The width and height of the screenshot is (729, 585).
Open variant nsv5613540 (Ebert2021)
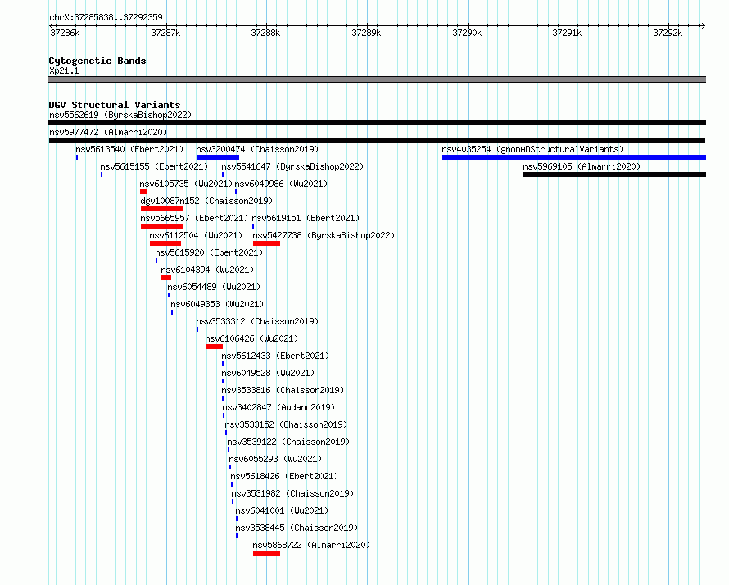coord(129,149)
